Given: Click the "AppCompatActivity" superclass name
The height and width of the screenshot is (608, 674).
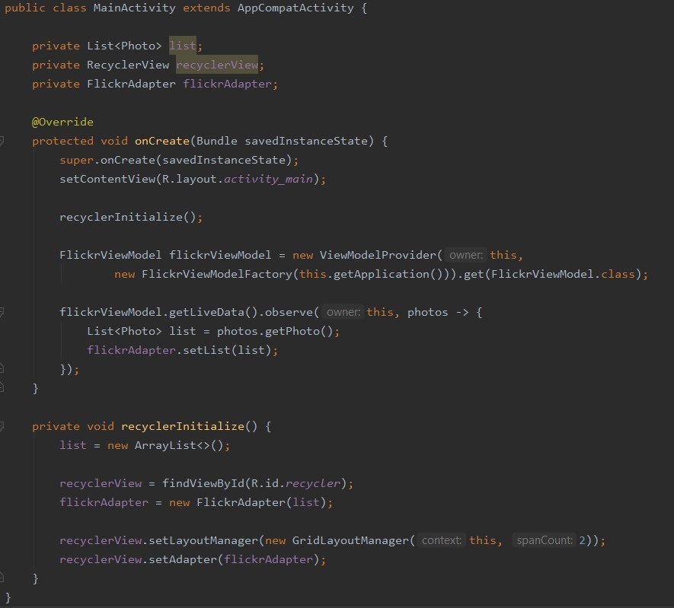Looking at the screenshot, I should (295, 8).
